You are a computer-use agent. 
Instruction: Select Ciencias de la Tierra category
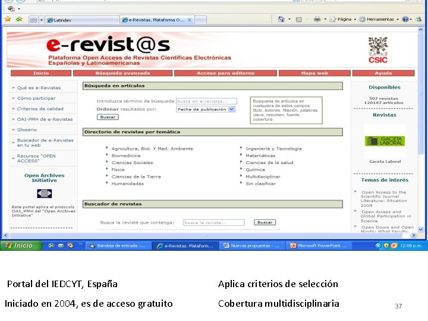(136, 177)
